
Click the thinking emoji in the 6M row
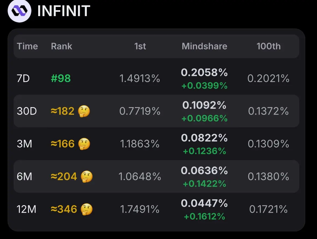click(x=87, y=176)
